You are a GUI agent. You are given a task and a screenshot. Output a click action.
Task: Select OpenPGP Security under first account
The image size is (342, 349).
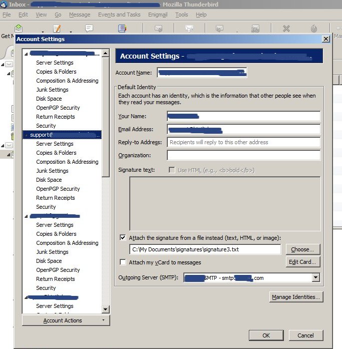tap(58, 108)
